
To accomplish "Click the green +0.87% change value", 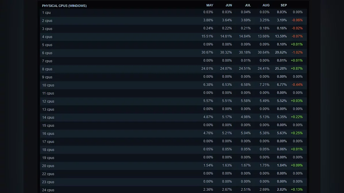I will point(297,69).
